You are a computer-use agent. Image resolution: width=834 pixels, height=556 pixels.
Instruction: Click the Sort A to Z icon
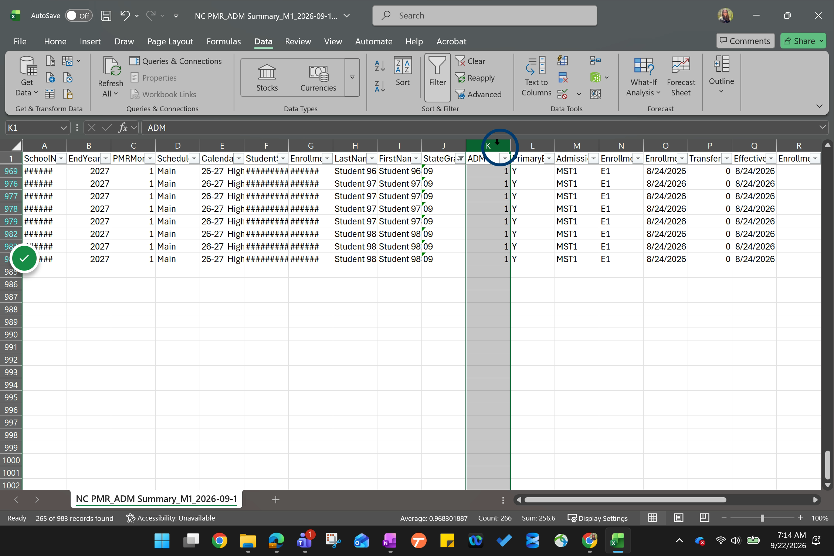click(x=380, y=66)
